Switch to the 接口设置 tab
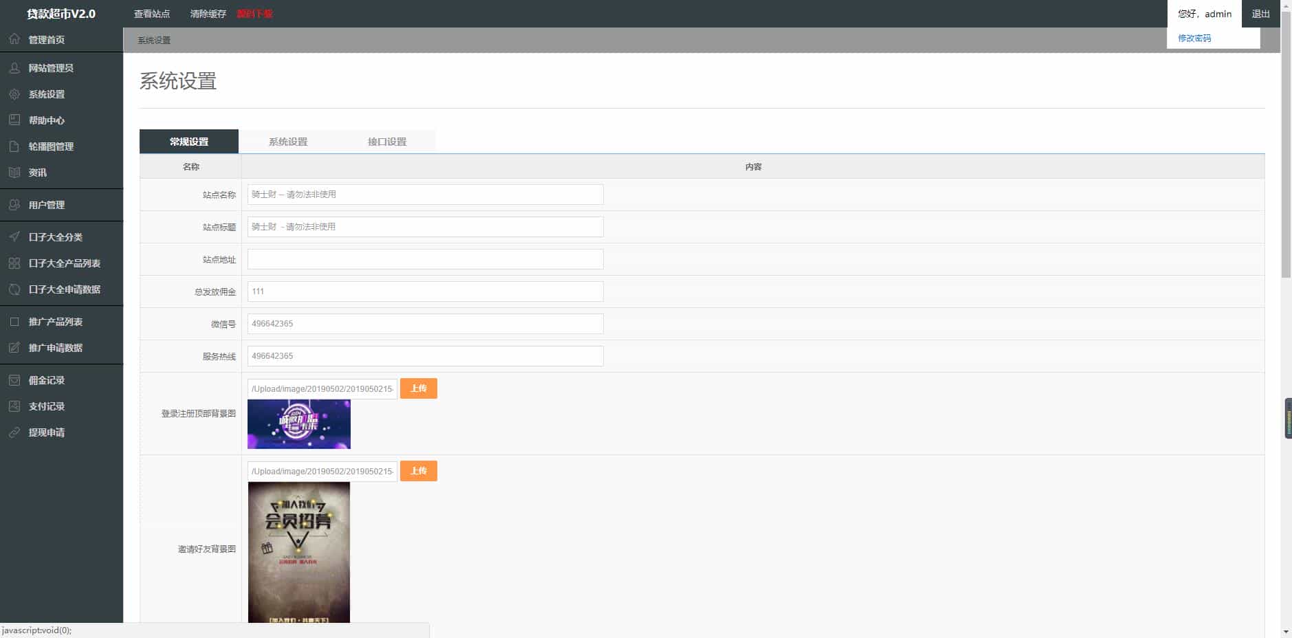Image resolution: width=1292 pixels, height=638 pixels. (387, 142)
